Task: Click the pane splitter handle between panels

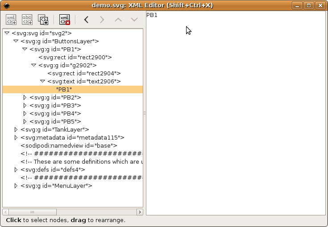Action: (145, 113)
